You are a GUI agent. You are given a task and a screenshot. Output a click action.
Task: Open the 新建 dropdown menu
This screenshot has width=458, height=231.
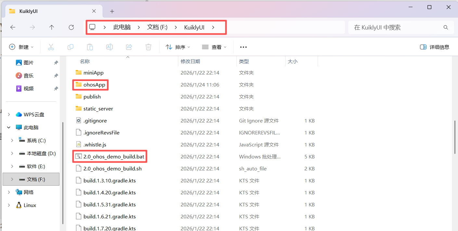pyautogui.click(x=21, y=47)
